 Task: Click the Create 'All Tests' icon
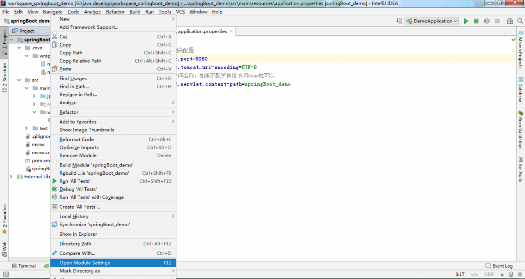(x=55, y=207)
